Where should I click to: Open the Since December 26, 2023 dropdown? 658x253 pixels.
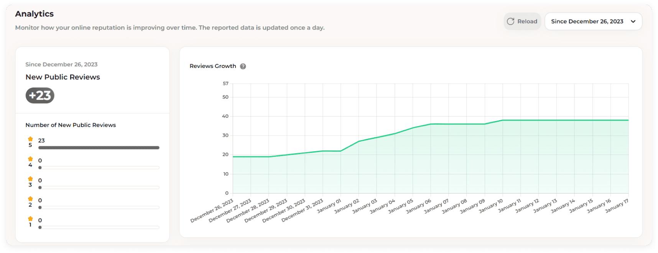[x=593, y=21]
